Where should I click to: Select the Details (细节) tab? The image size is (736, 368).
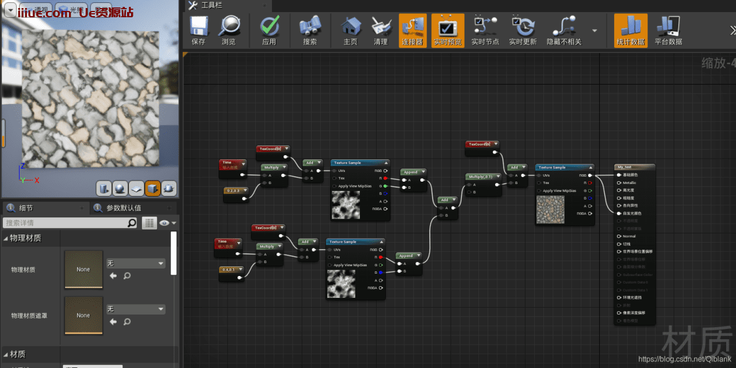[26, 208]
